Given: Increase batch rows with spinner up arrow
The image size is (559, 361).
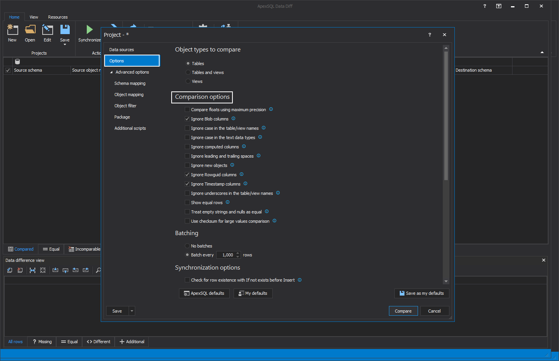Looking at the screenshot, I should [238, 253].
